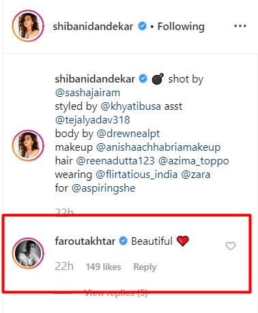Viewport: 258px width, 313px height.
Task: Open @anishaachhabriamakeup profile link
Action: tap(158, 147)
